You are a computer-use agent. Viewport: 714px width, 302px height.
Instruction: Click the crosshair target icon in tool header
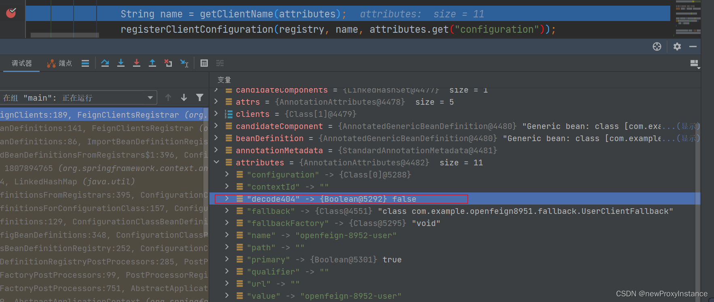click(657, 46)
